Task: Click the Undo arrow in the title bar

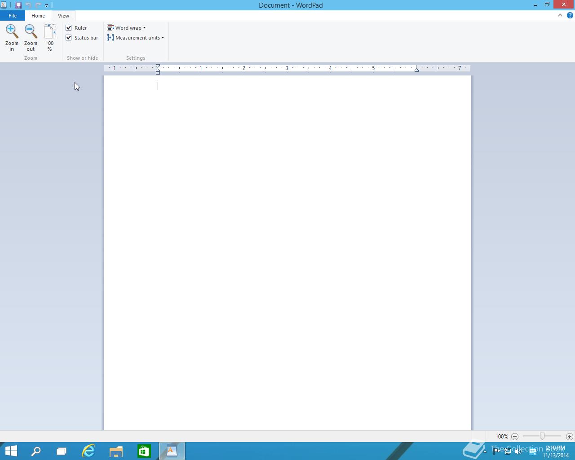Action: click(28, 5)
